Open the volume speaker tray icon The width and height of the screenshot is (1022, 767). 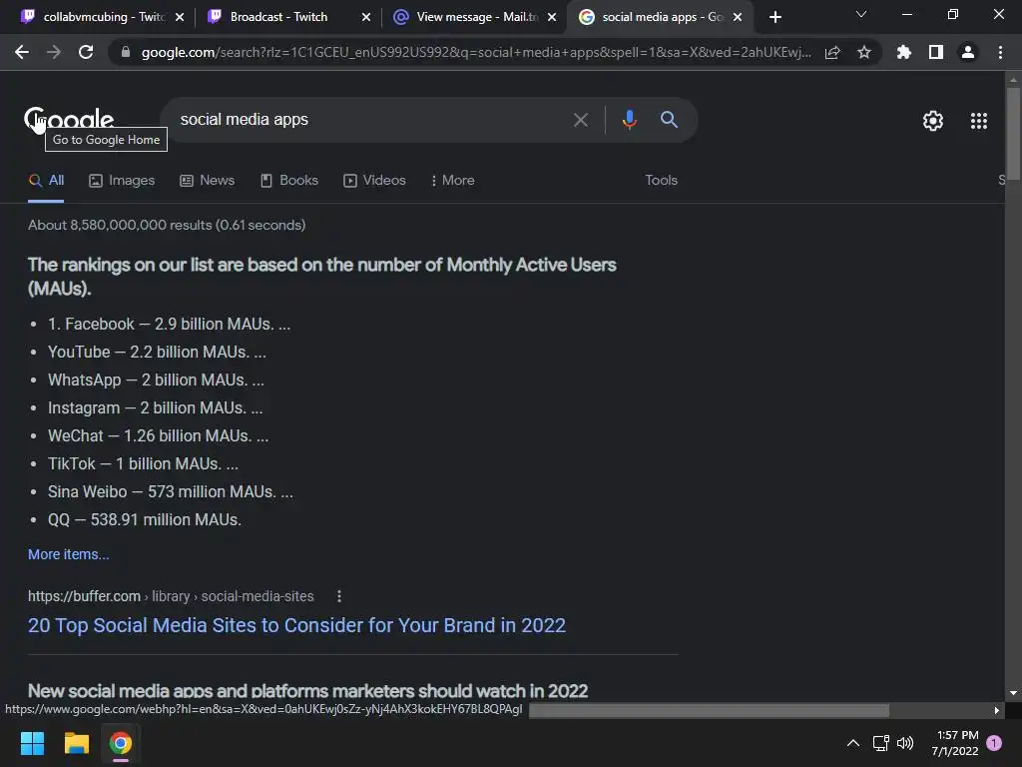coord(905,743)
